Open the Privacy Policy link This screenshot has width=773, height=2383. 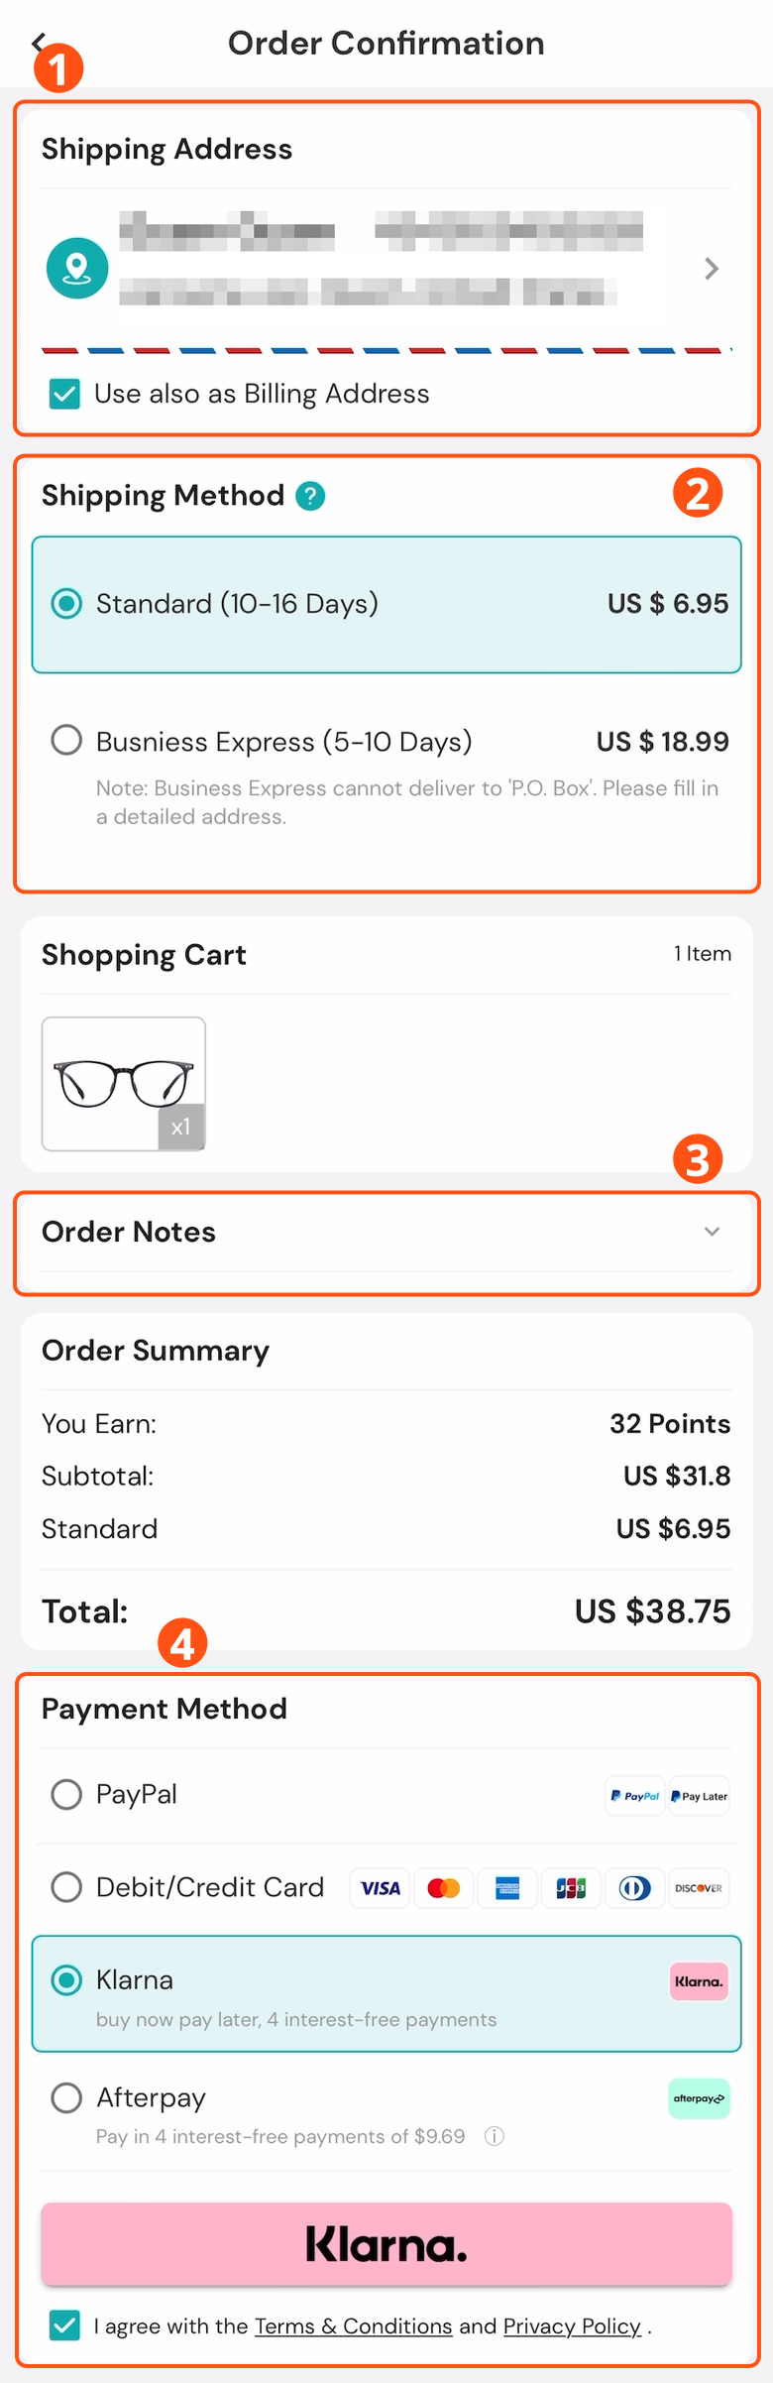pos(571,2325)
